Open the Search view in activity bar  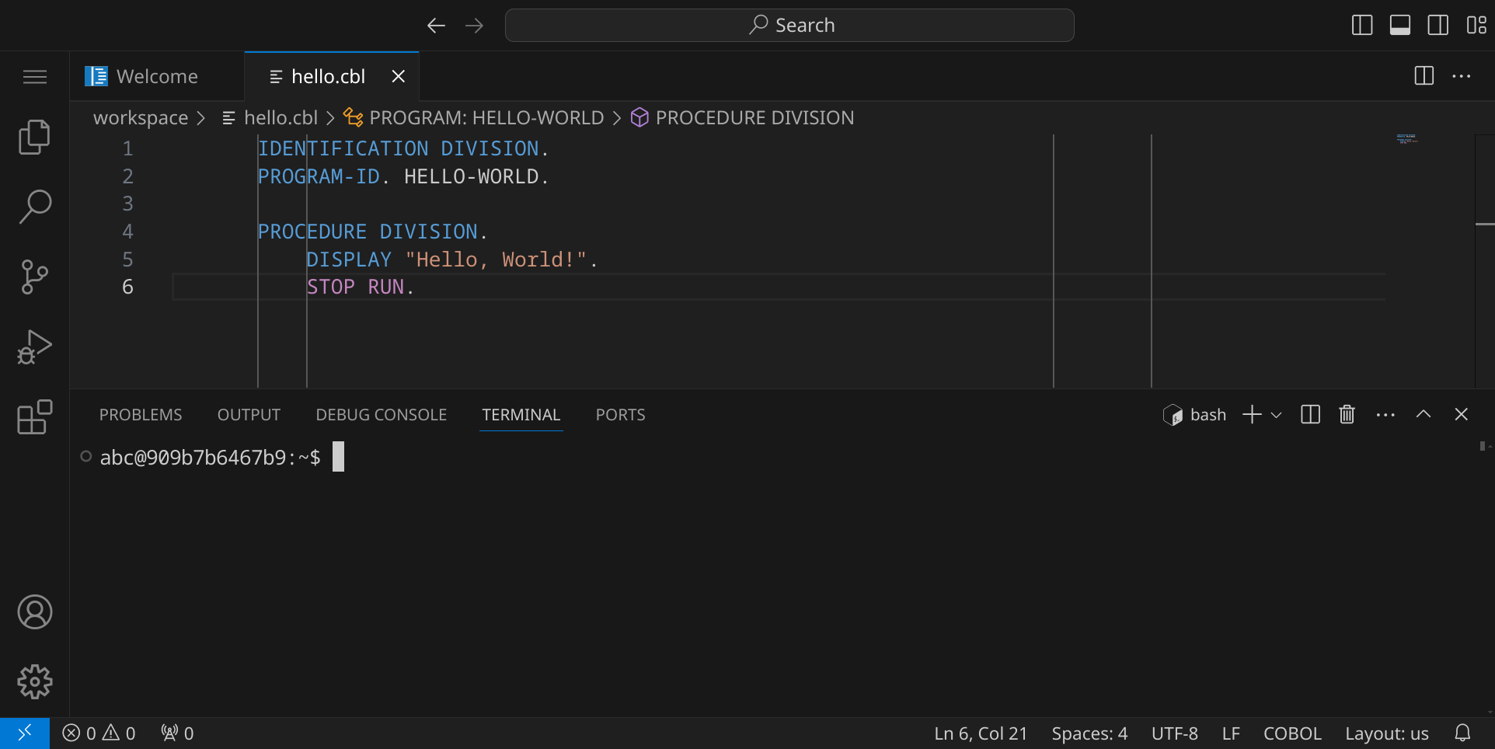(34, 207)
